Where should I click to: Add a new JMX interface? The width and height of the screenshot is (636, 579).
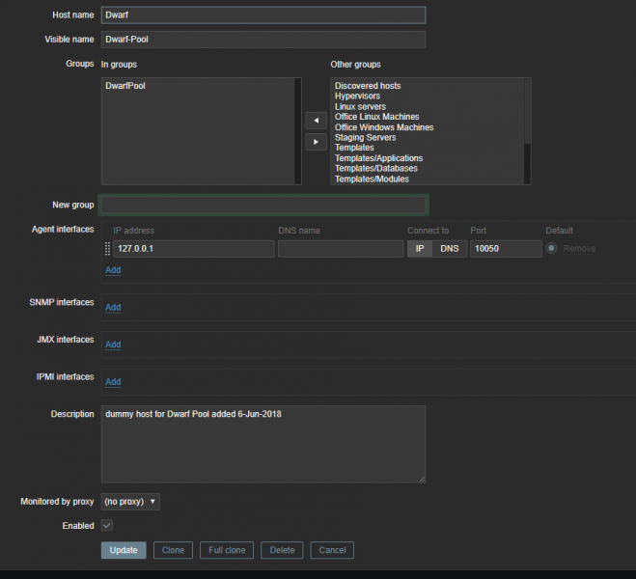(x=113, y=345)
